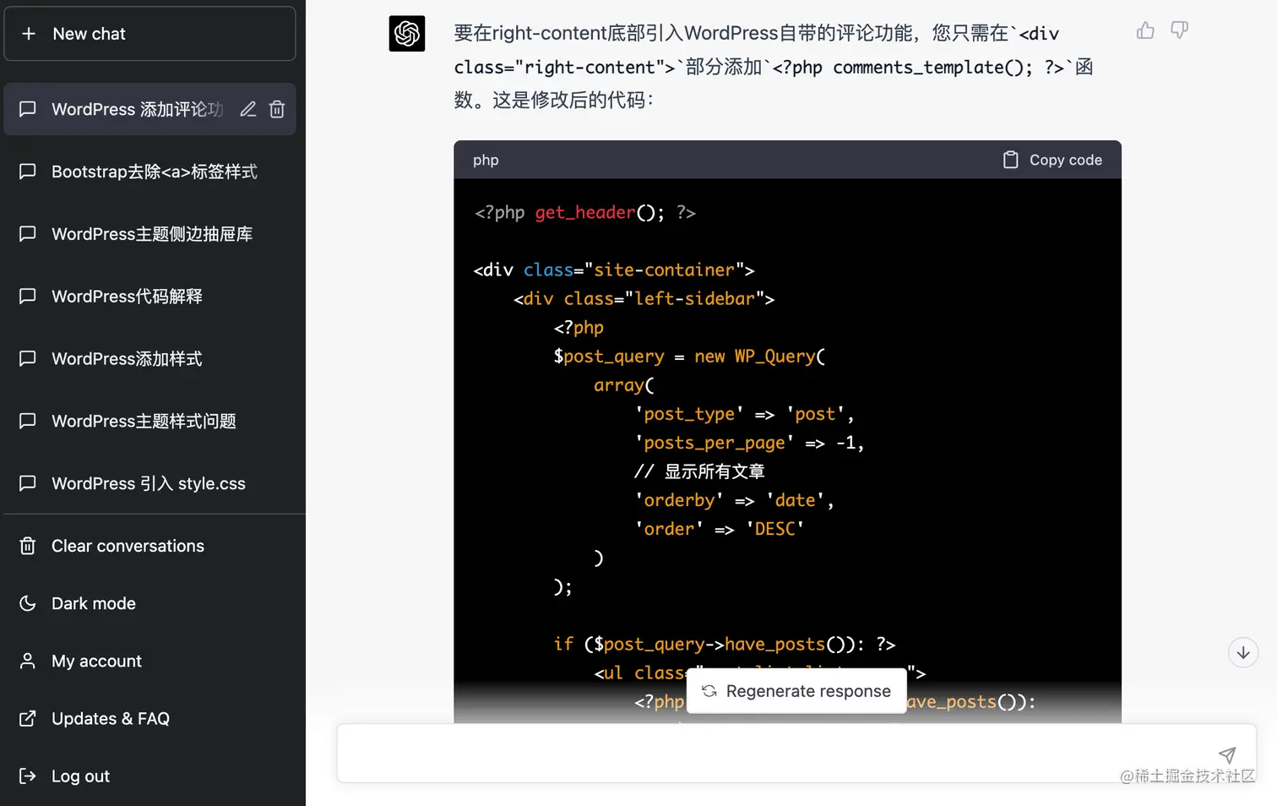Image resolution: width=1277 pixels, height=806 pixels.
Task: Open My account settings
Action: (x=95, y=661)
